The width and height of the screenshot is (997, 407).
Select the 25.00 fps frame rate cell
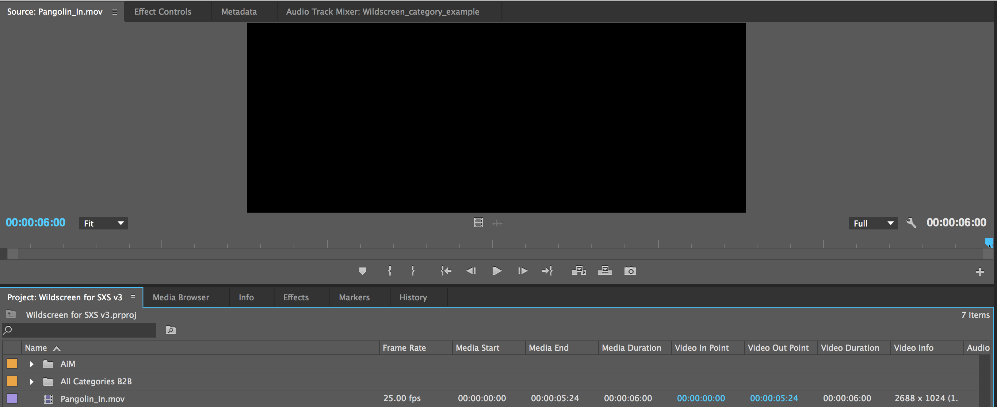click(402, 398)
